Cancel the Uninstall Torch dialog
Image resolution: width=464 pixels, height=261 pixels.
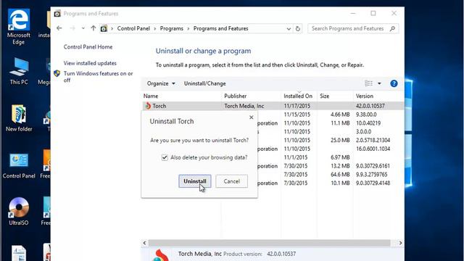click(x=231, y=181)
